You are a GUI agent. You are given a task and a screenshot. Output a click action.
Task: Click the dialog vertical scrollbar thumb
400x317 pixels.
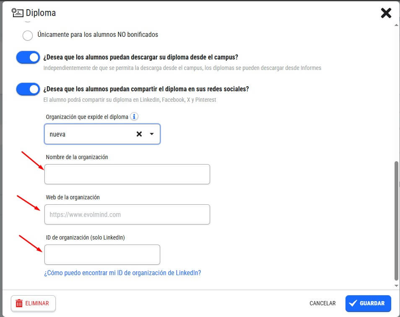click(396, 220)
